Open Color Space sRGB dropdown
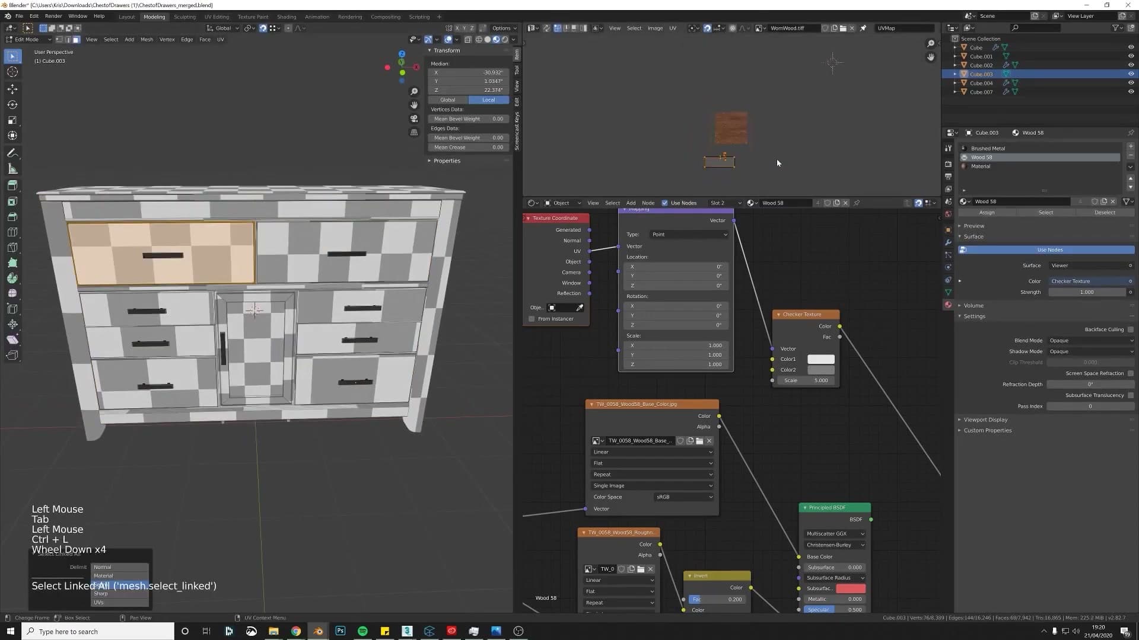The width and height of the screenshot is (1139, 640). (x=683, y=497)
